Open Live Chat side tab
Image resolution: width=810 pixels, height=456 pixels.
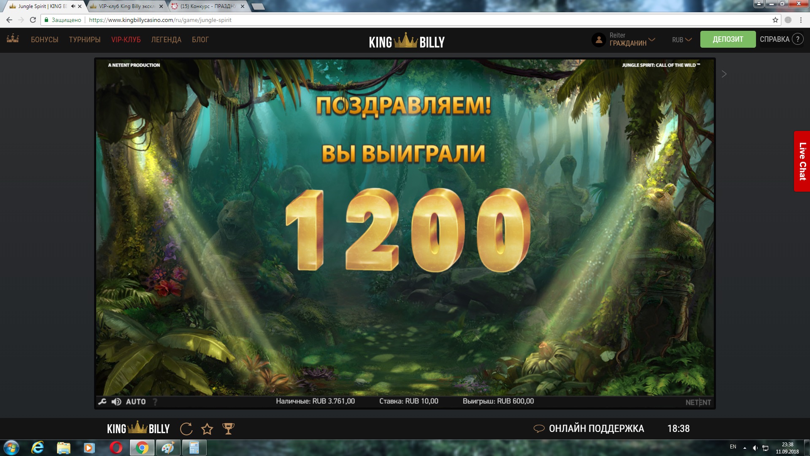coord(802,161)
